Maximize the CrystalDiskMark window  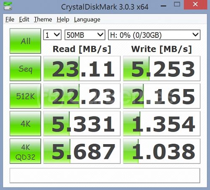(177, 4)
